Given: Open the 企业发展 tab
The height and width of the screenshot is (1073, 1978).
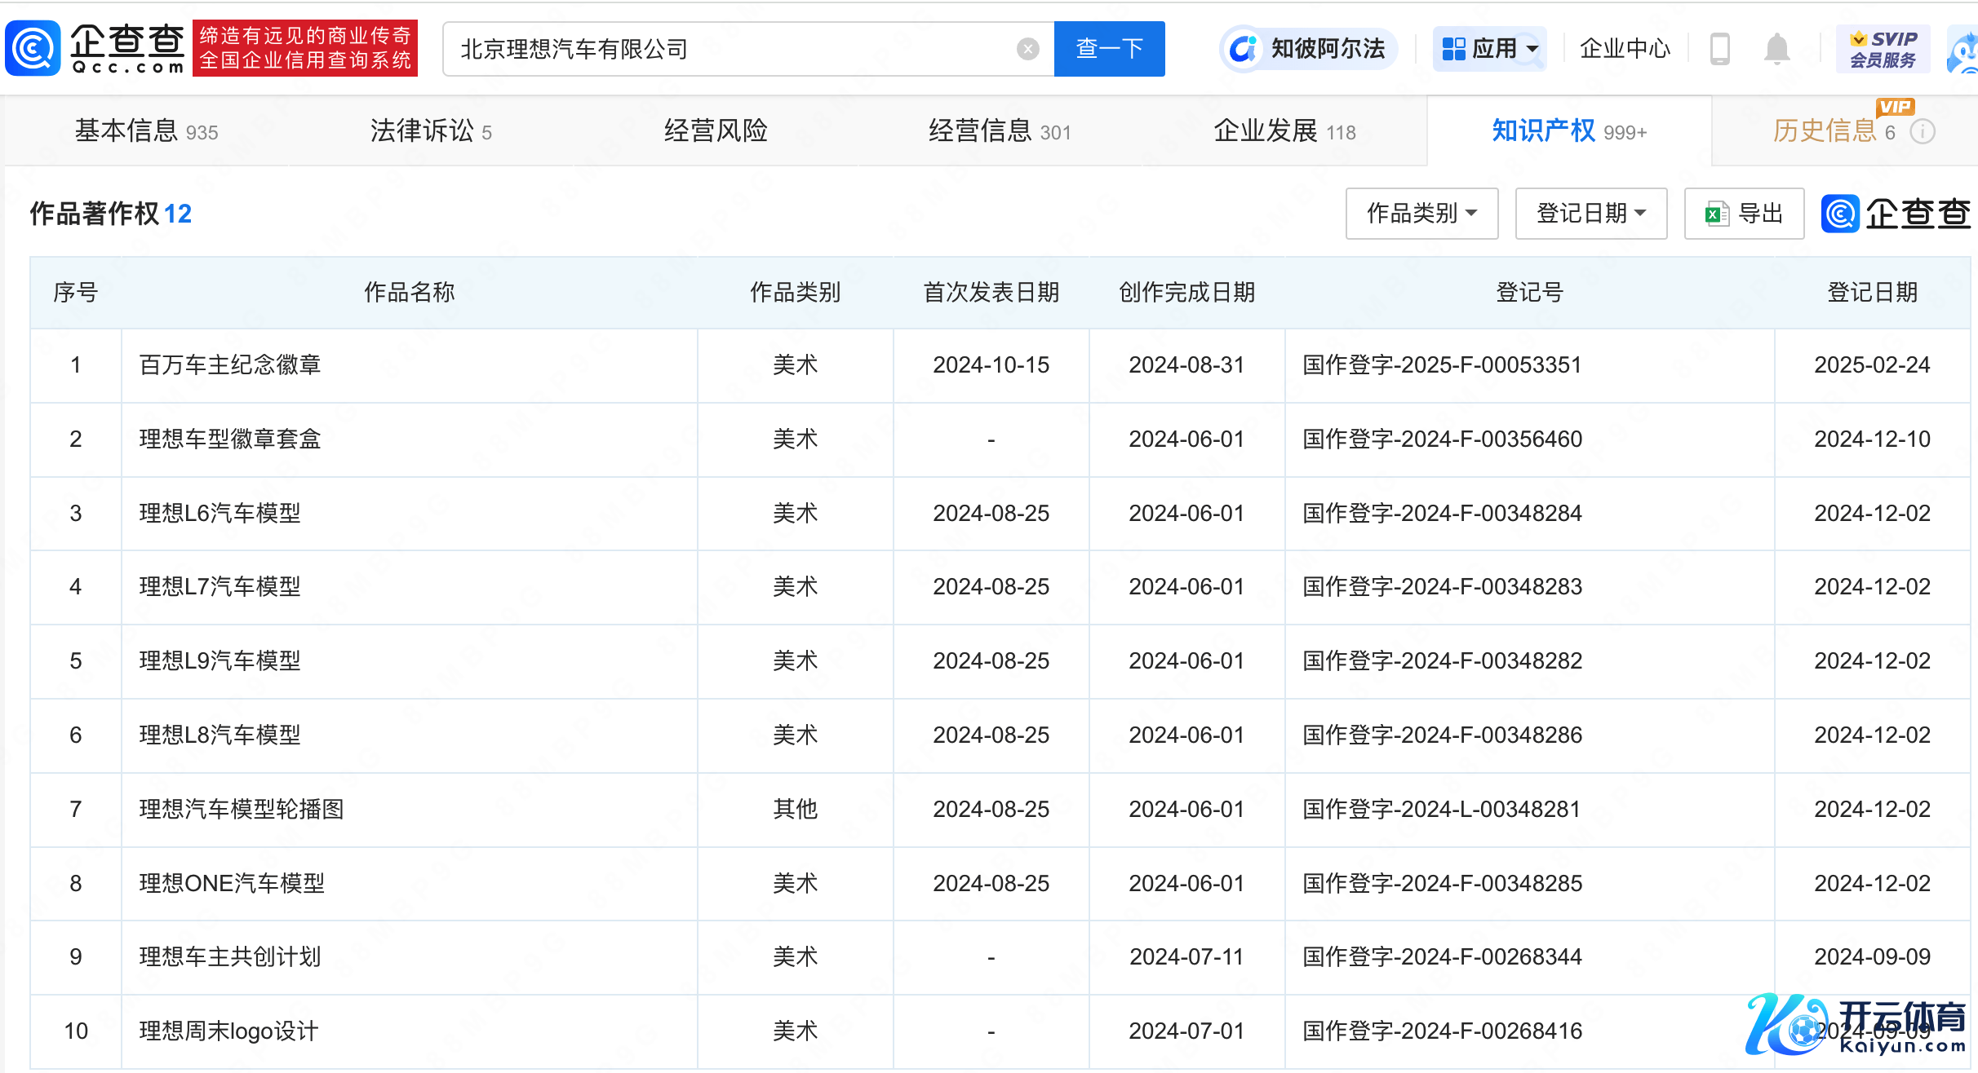Looking at the screenshot, I should coord(1284,130).
